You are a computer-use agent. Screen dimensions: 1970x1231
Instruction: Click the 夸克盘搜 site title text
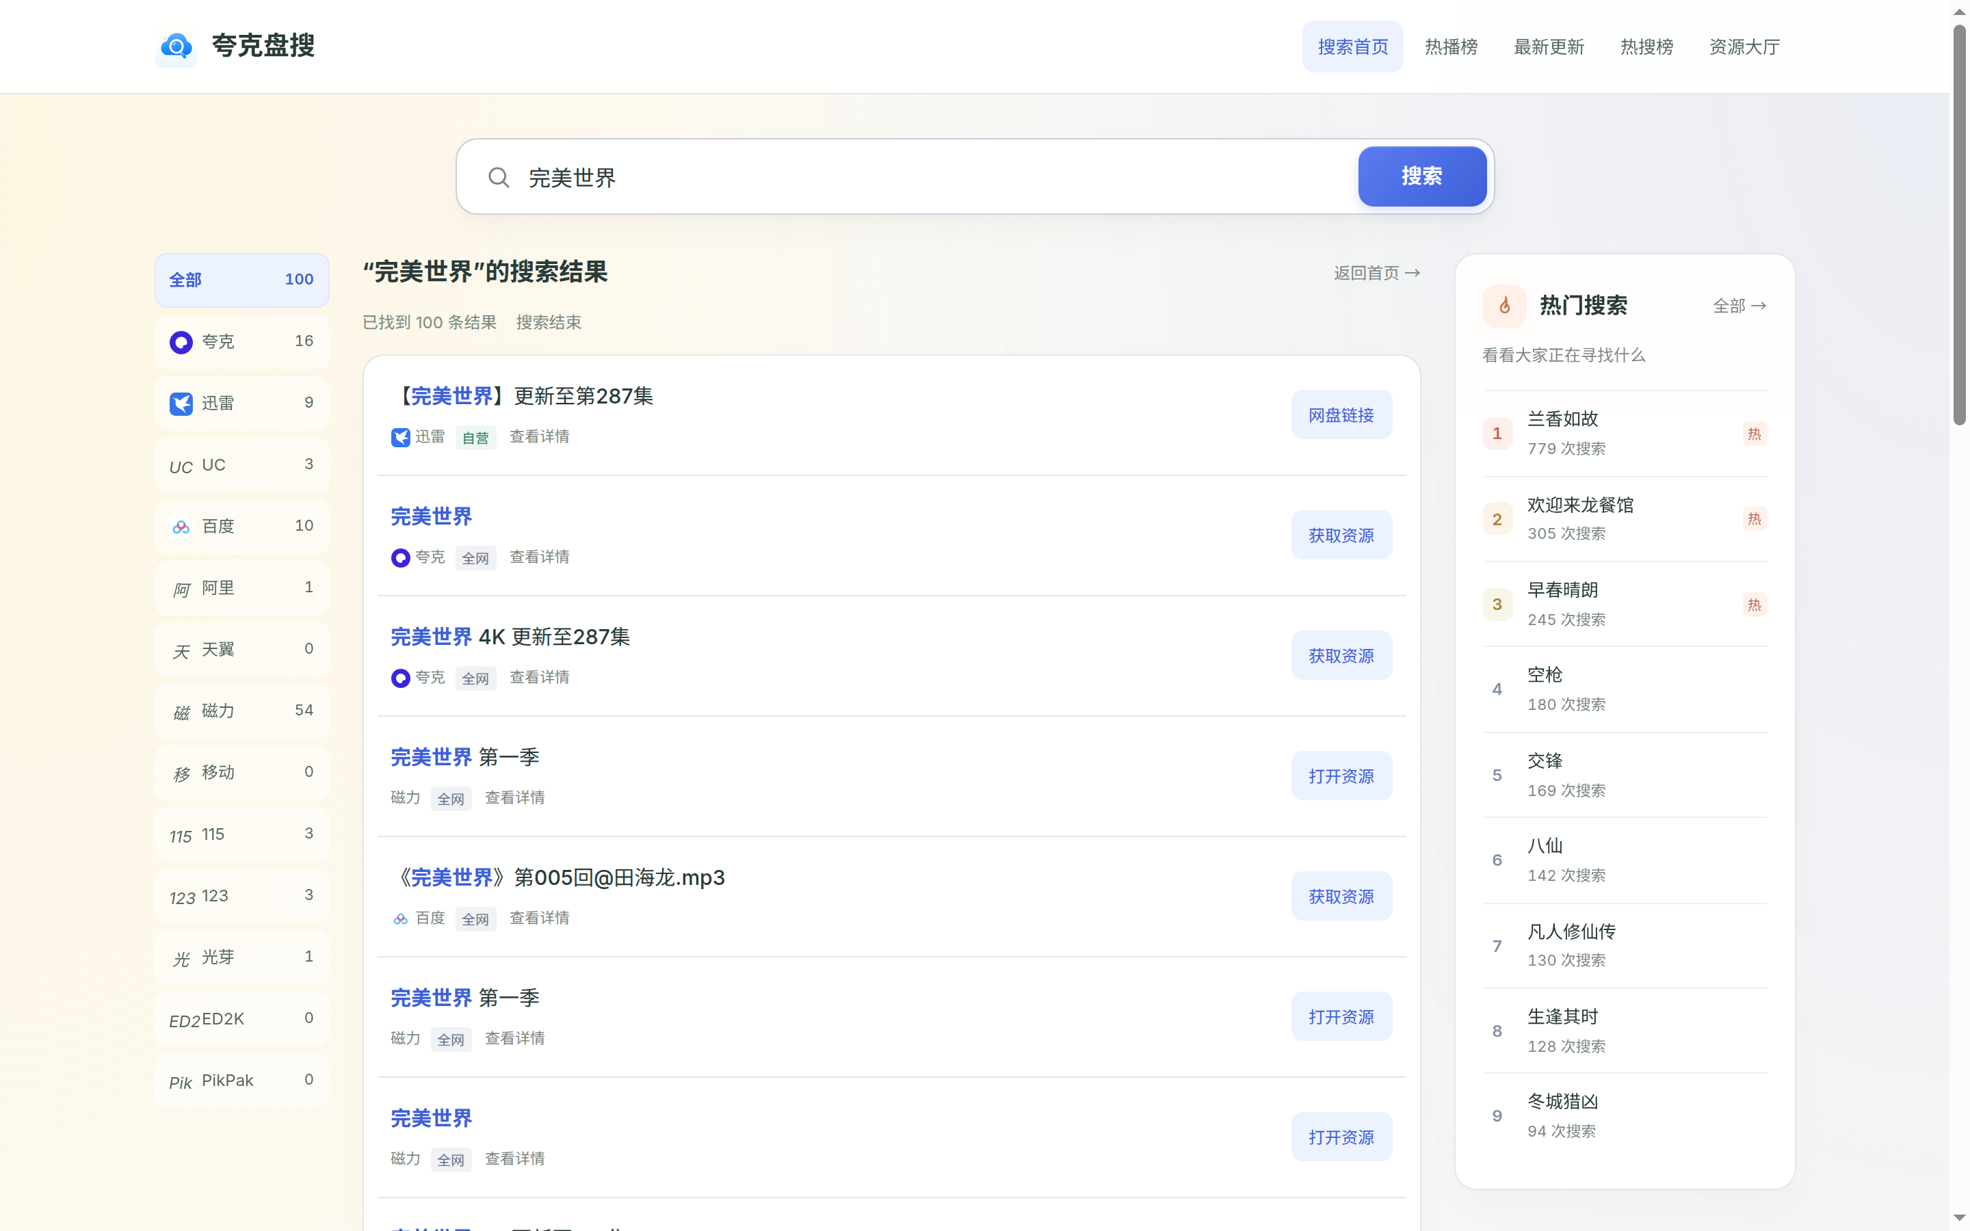(263, 46)
